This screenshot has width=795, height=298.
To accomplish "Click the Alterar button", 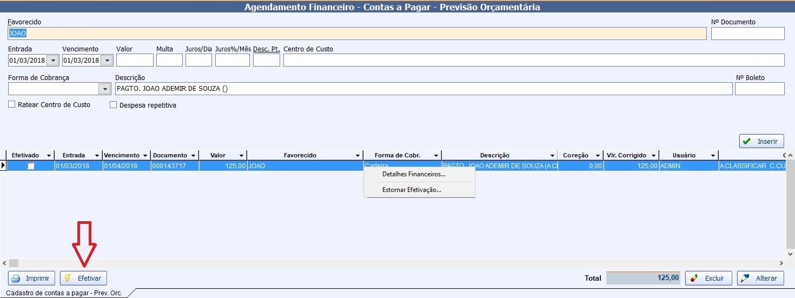I will tap(760, 278).
